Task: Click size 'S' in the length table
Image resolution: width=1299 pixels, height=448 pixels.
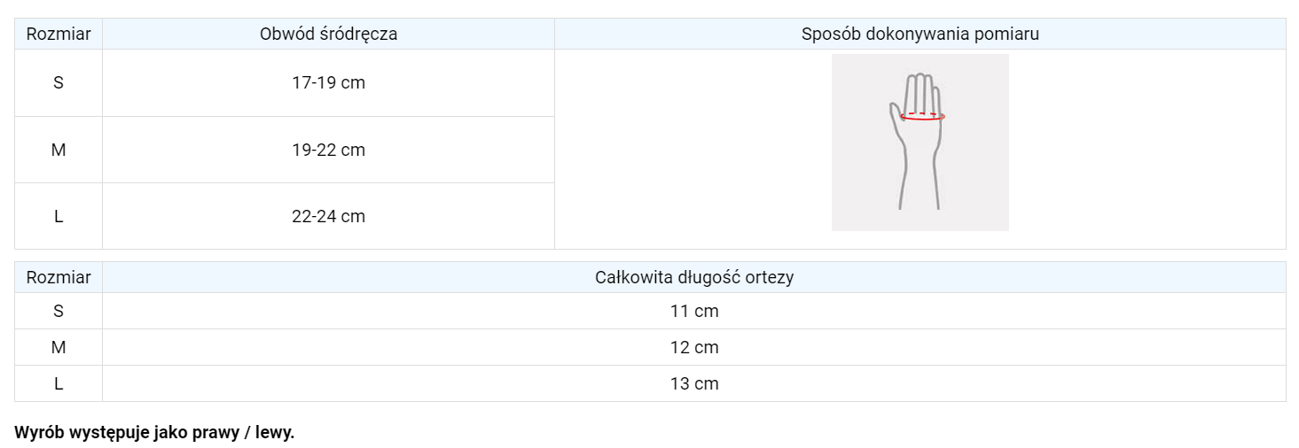Action: (x=59, y=312)
